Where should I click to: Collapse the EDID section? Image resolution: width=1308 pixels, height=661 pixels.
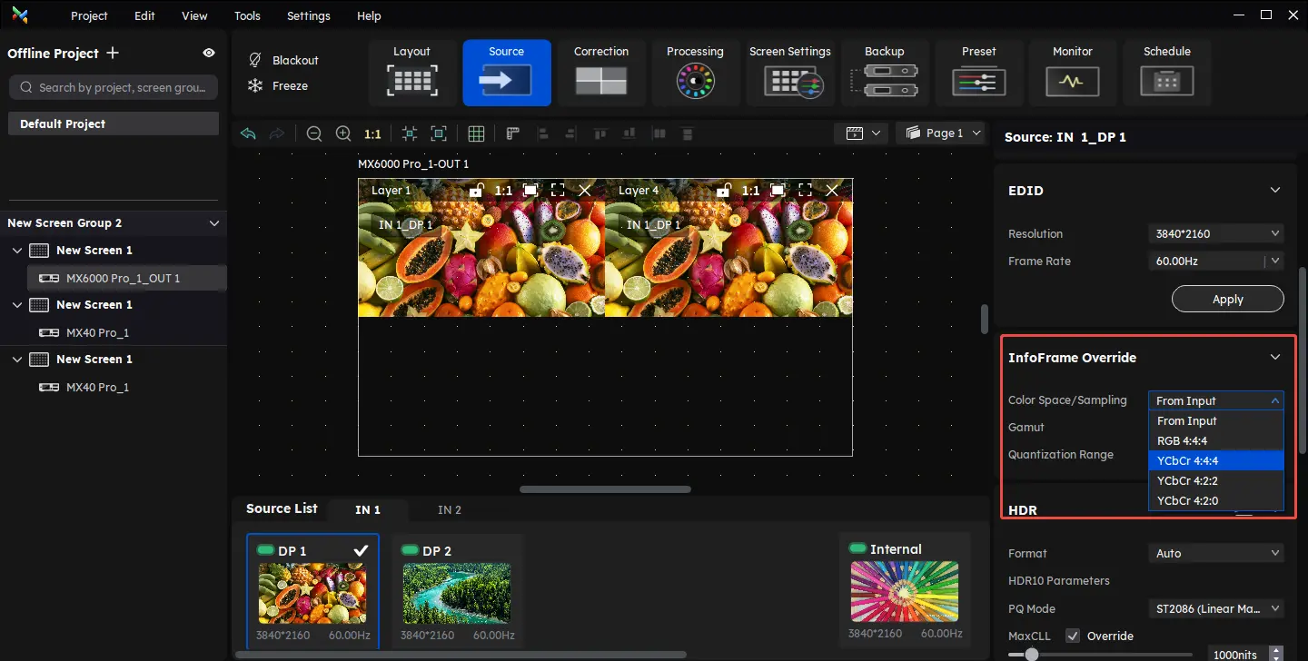coord(1275,191)
